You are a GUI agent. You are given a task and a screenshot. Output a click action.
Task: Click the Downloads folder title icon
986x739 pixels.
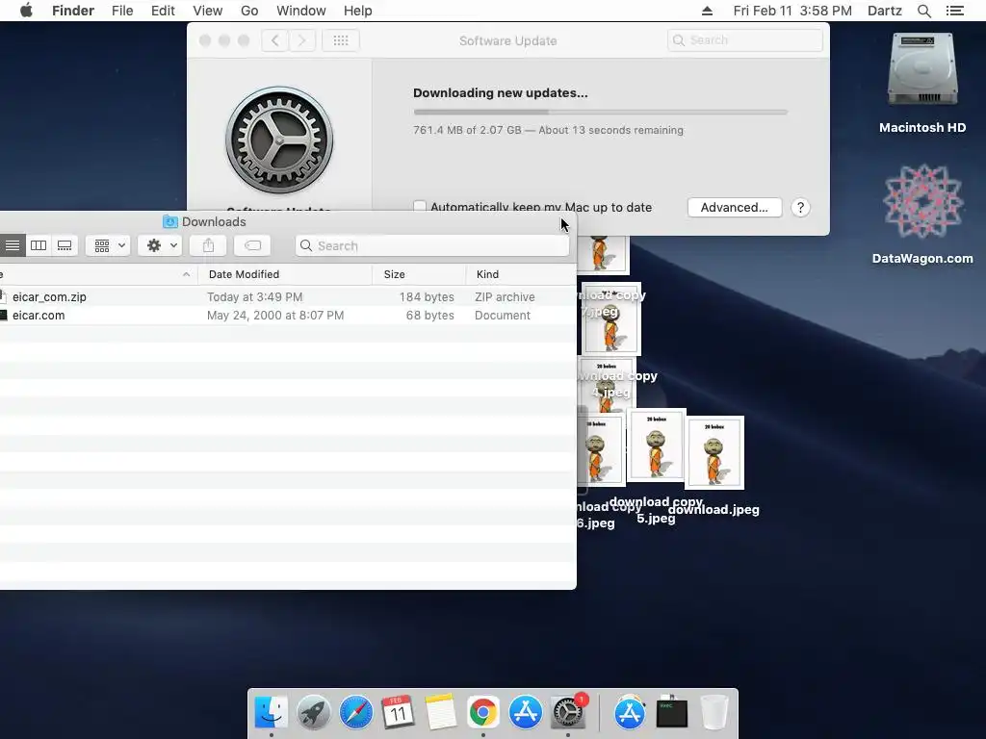[169, 221]
